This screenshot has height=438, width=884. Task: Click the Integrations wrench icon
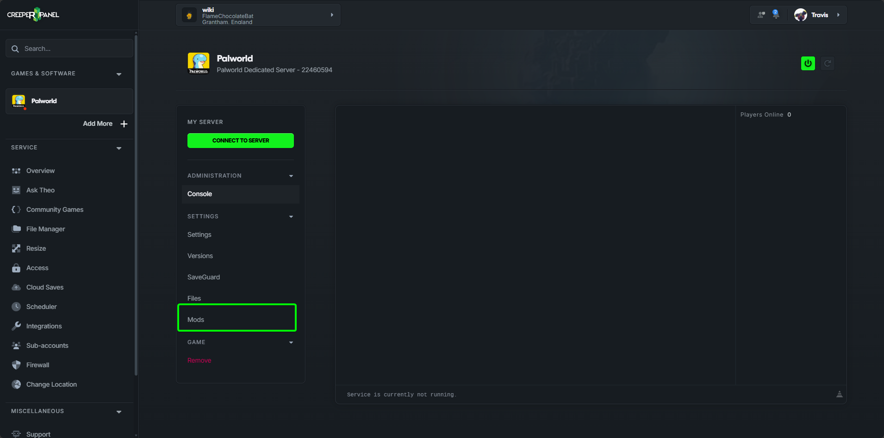16,326
